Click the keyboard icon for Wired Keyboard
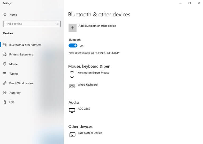This screenshot has width=203, height=144. (72, 86)
